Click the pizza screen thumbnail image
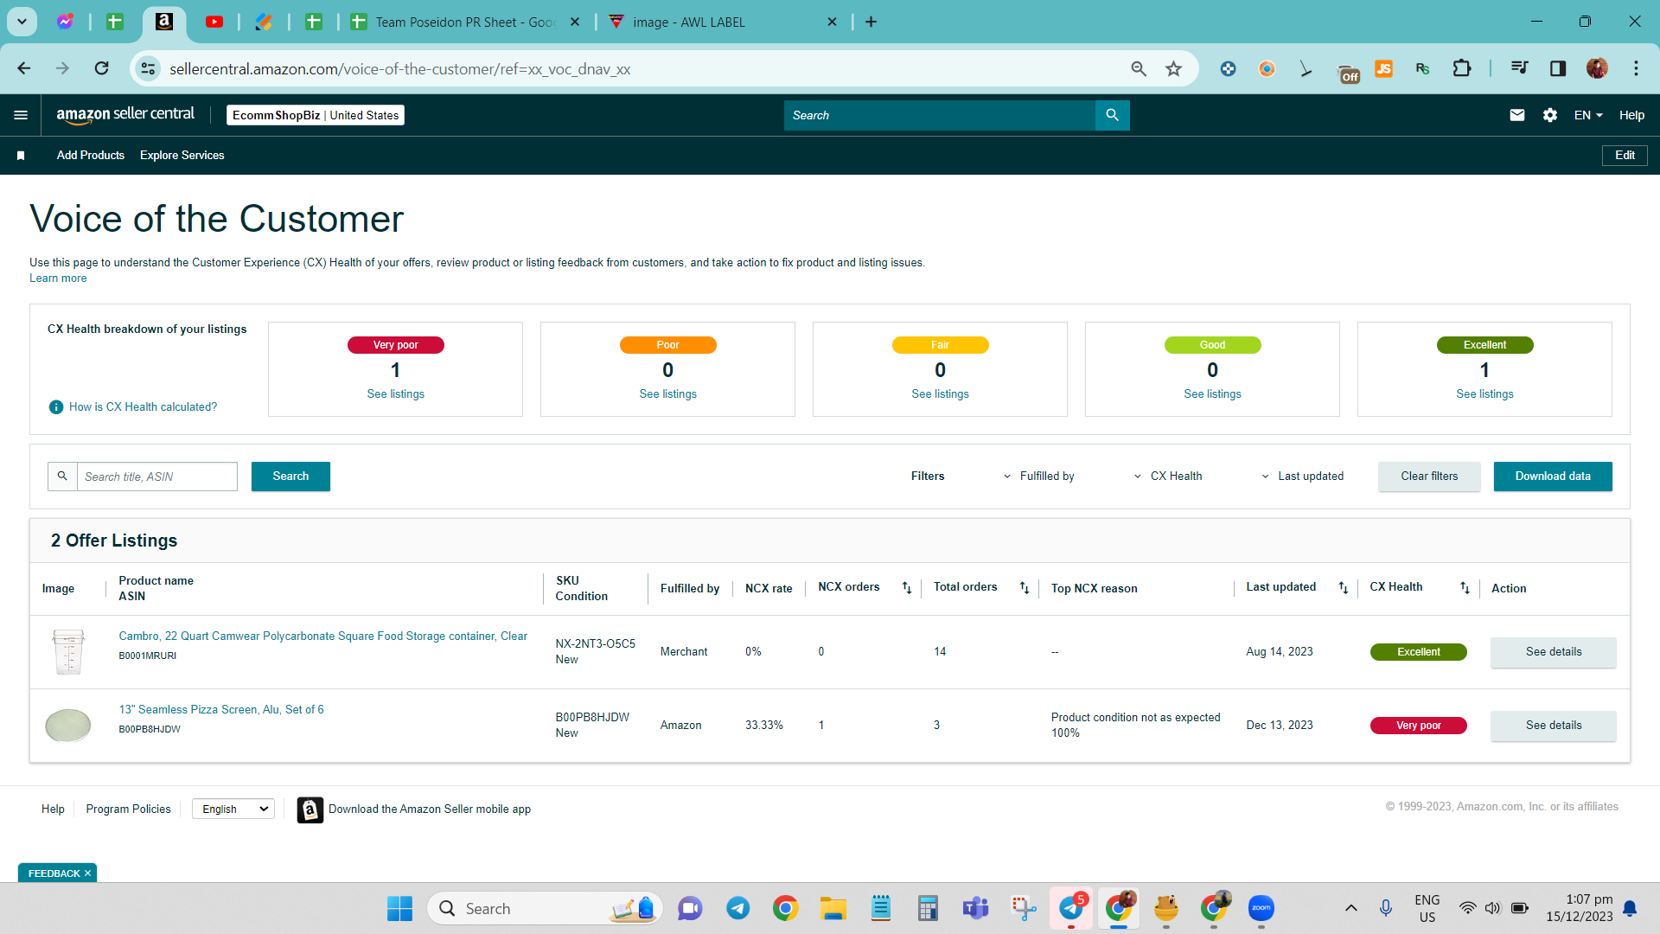 tap(68, 726)
